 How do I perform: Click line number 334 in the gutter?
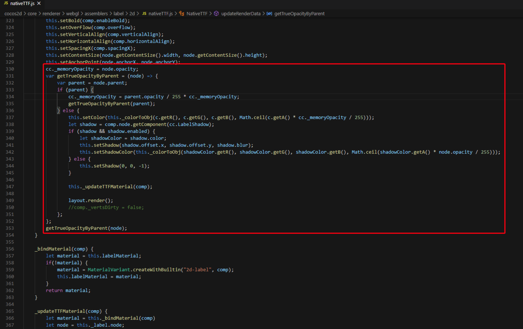tap(10, 97)
